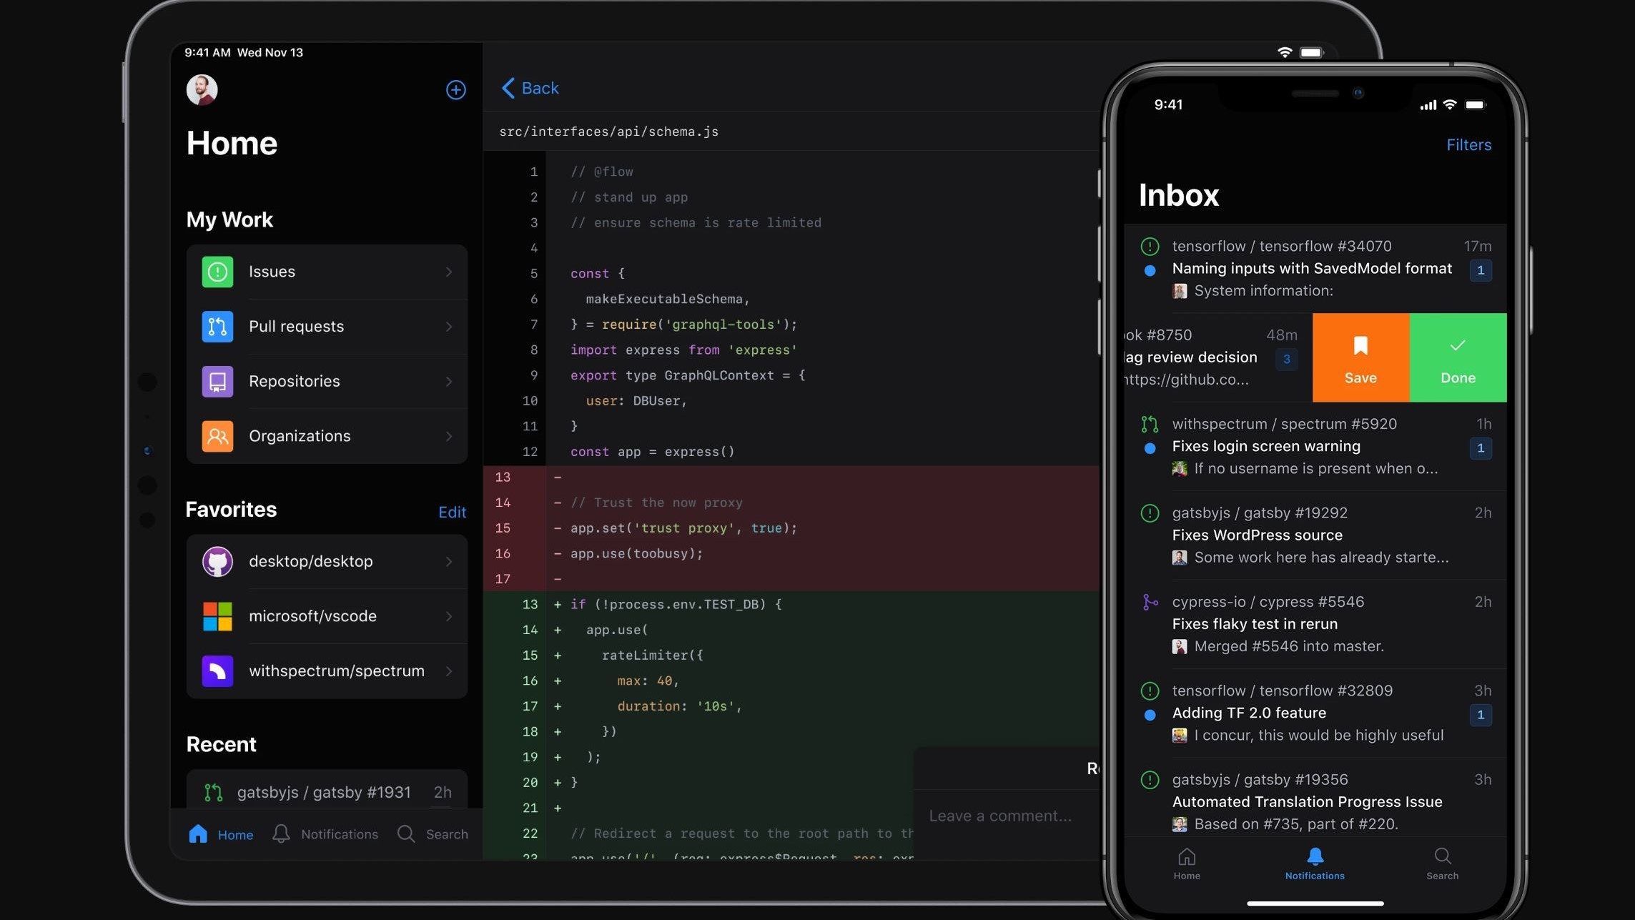Tap Done checkmark swipe action
The height and width of the screenshot is (920, 1635).
(1458, 357)
